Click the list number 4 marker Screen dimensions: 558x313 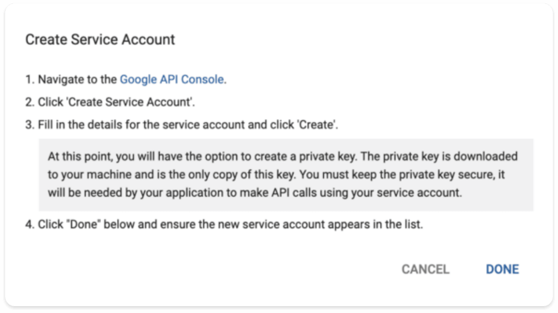[x=29, y=225]
